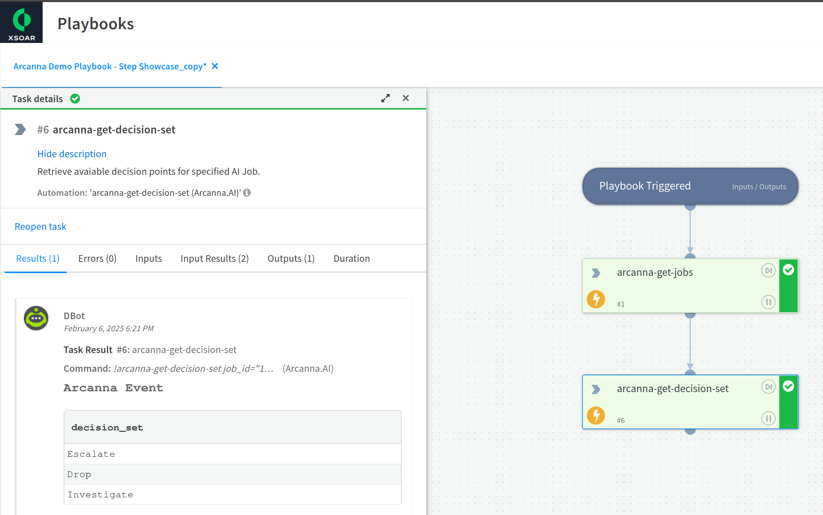Close the Arcanna Demo Playbook tab
The height and width of the screenshot is (515, 823).
click(x=217, y=66)
